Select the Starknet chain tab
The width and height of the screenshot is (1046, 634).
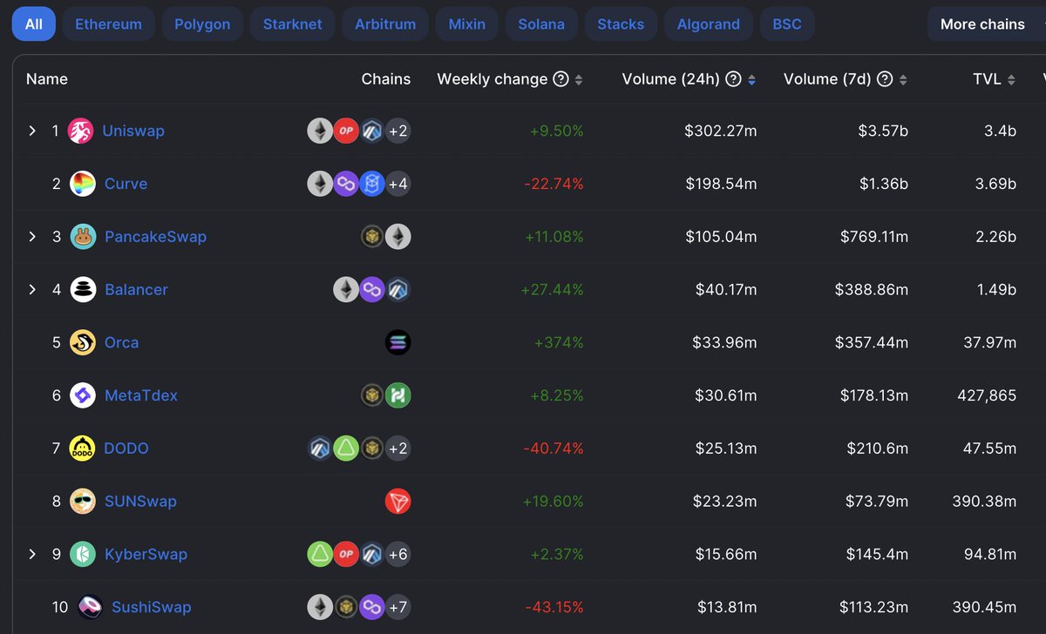(x=293, y=24)
